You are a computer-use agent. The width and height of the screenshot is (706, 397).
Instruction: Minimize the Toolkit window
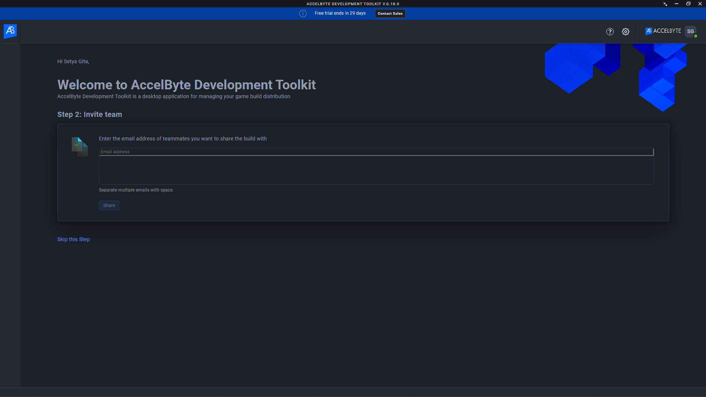click(x=677, y=4)
